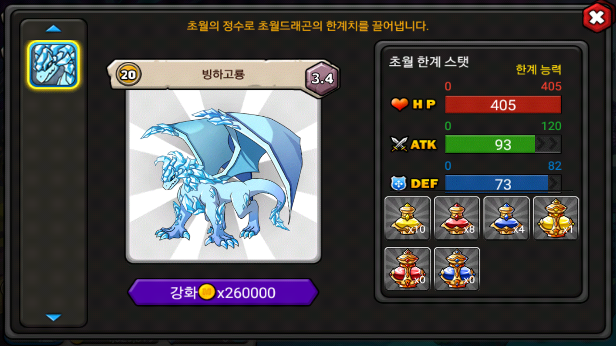Click the level 20 badge

pos(128,74)
